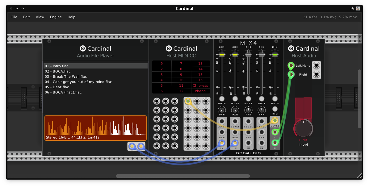Click the unpatched Host Audio Right output jack
Screen dimensions: 369x187
click(x=317, y=75)
